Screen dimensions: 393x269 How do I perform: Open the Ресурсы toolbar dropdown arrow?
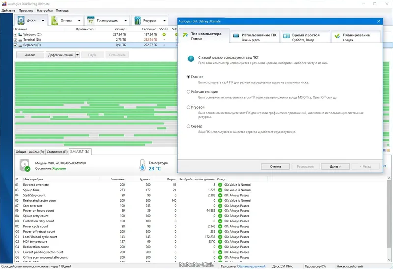(164, 21)
